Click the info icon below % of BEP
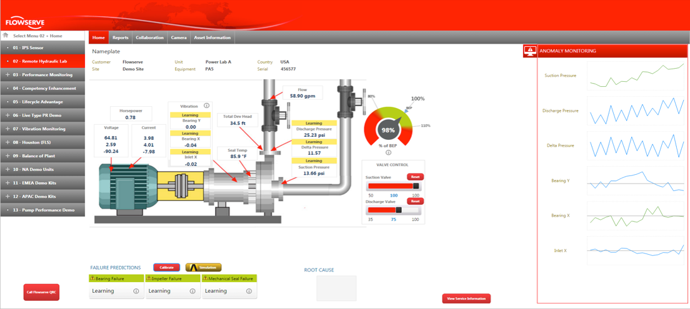 (388, 152)
